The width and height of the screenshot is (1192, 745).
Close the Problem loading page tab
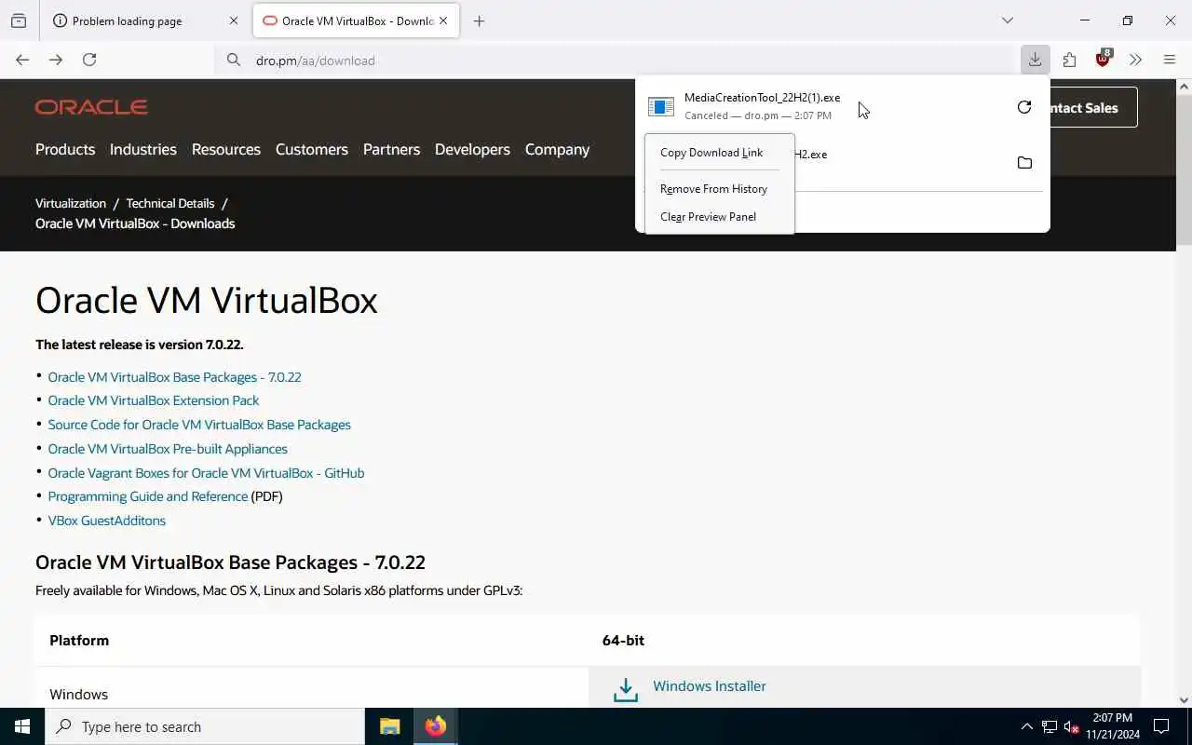coord(233,20)
